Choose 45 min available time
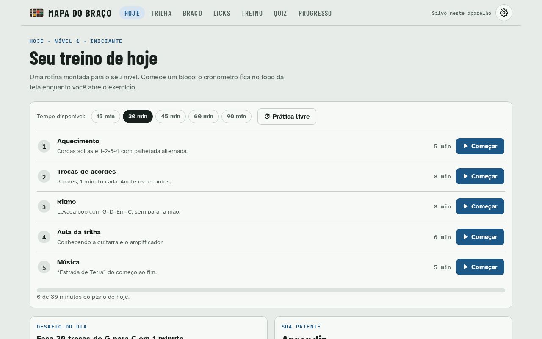542x339 pixels. tap(171, 117)
